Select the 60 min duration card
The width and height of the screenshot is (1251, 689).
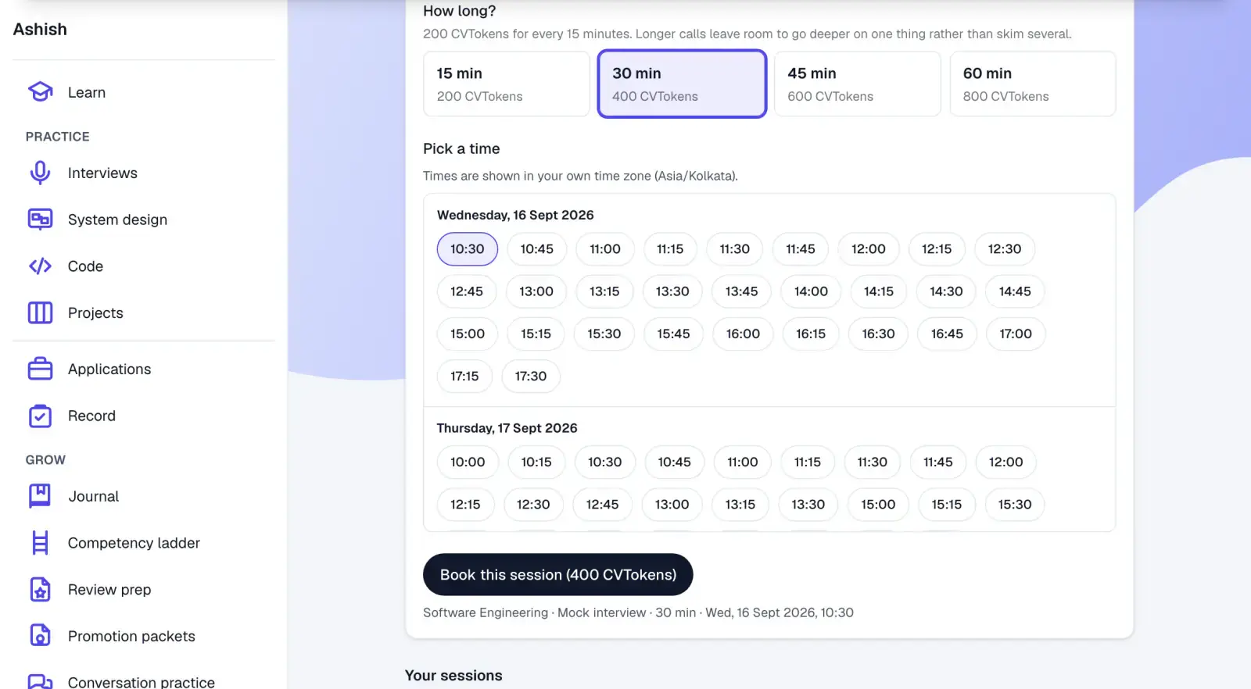1032,84
